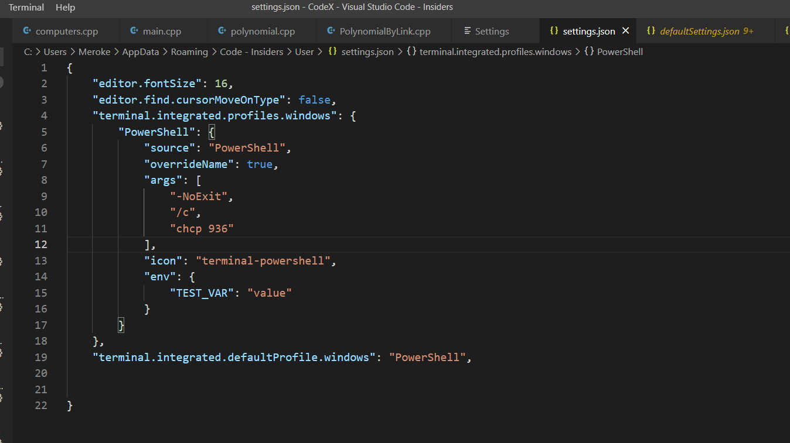
Task: Click the braces icon before breadcrumb settings.json
Action: click(x=332, y=51)
